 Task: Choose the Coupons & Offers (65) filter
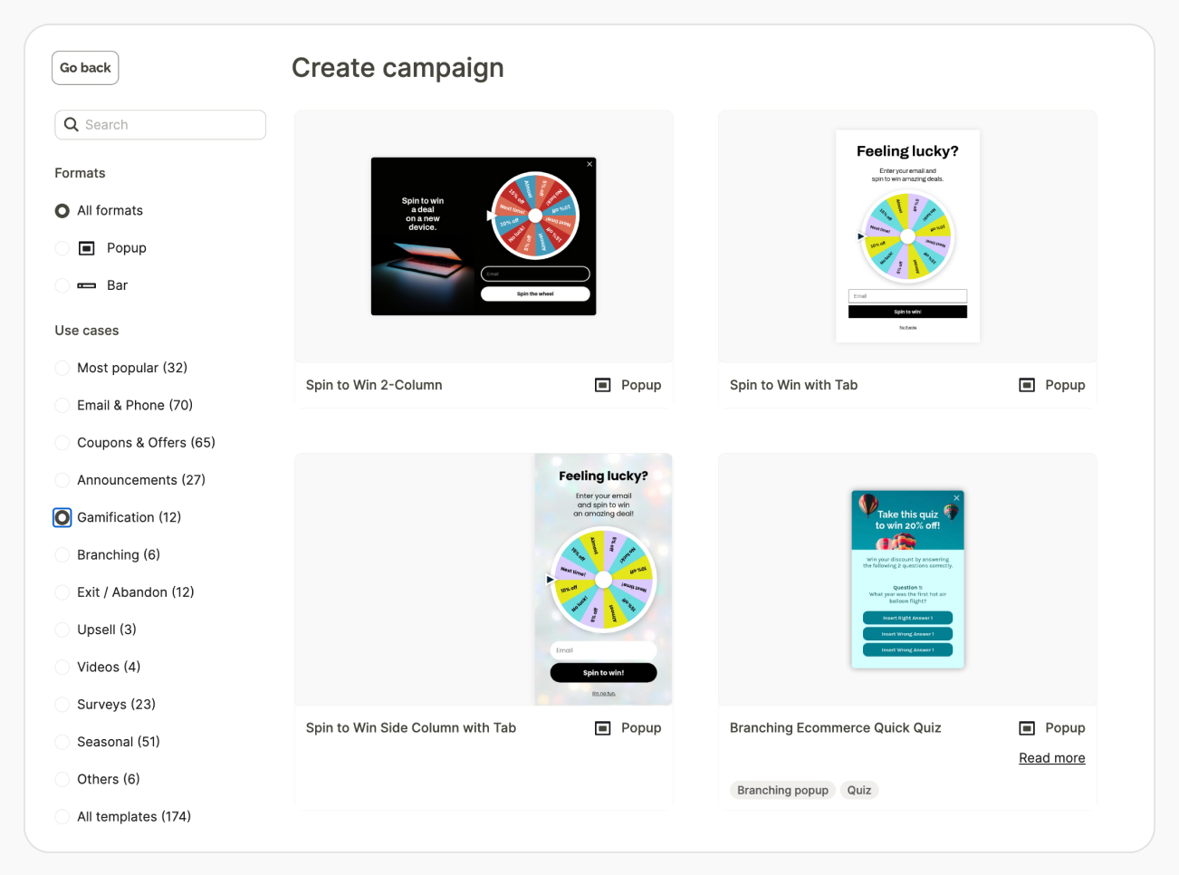pos(62,443)
